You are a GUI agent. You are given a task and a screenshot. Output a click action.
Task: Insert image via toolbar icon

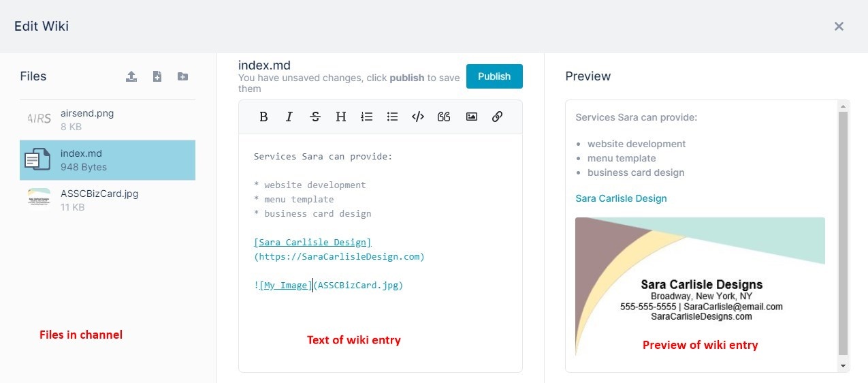click(471, 117)
